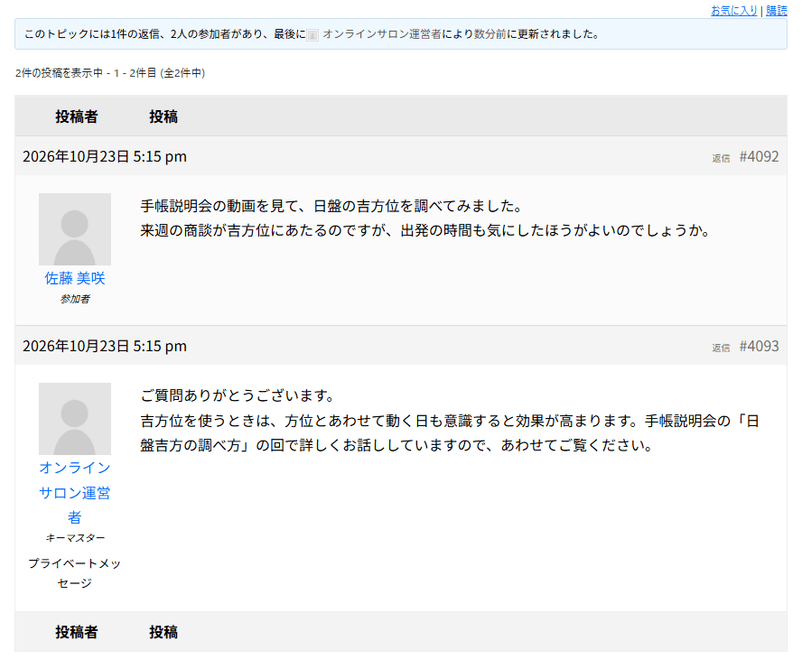Click date of post #4093
The width and height of the screenshot is (802, 669).
[105, 347]
